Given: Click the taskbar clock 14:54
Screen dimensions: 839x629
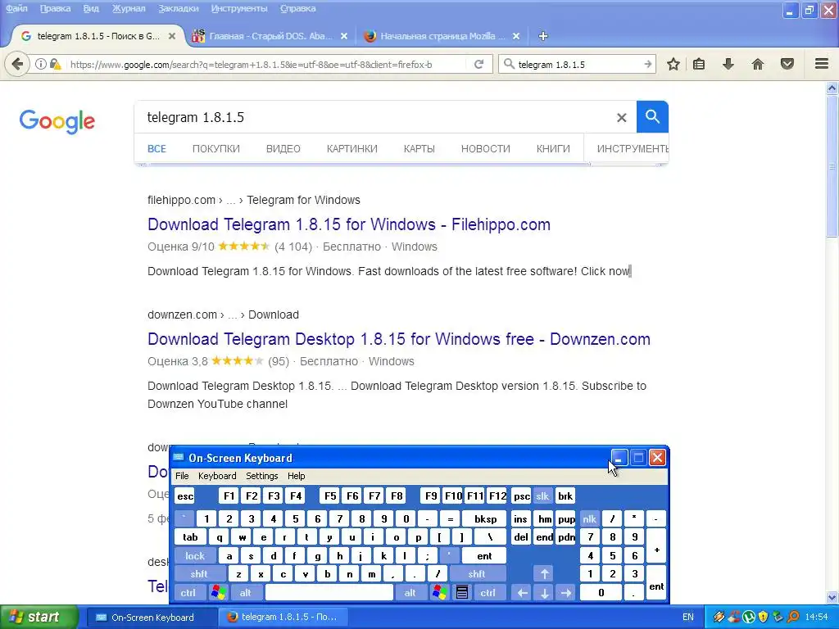Looking at the screenshot, I should coord(817,618).
